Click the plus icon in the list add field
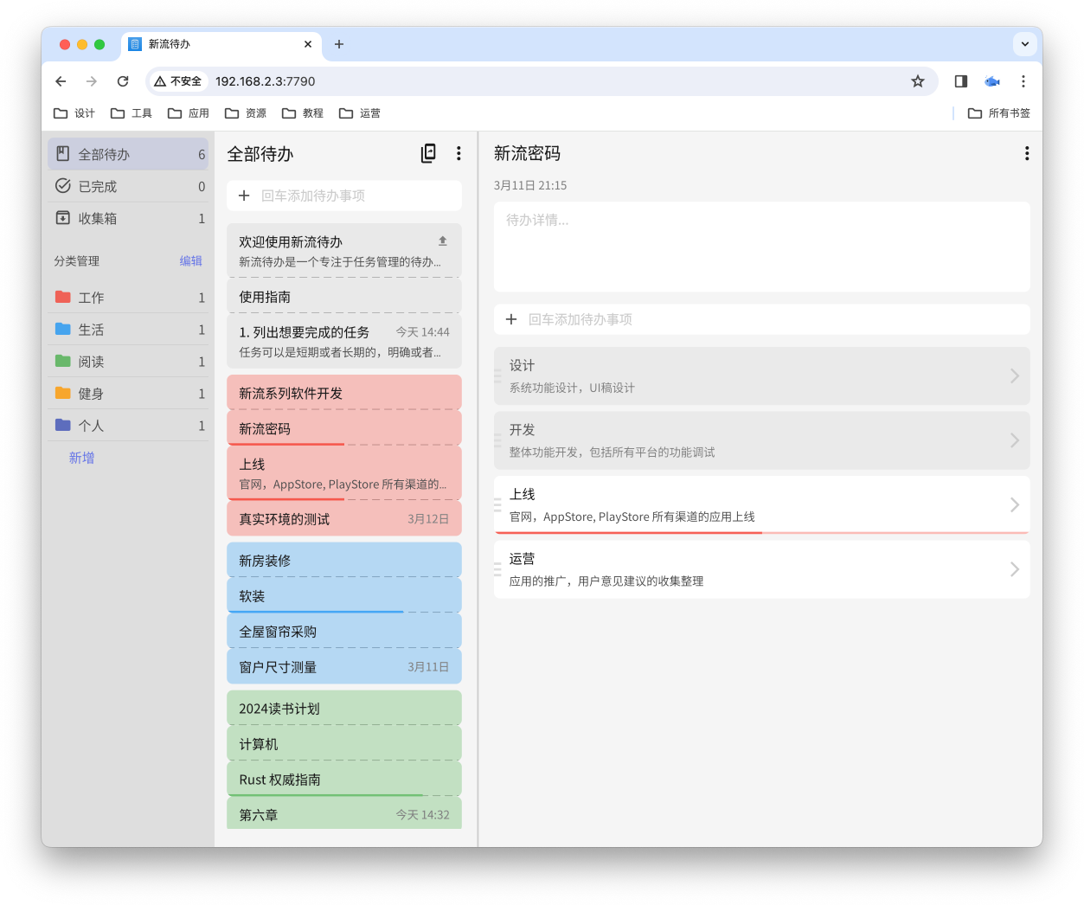This screenshot has width=1084, height=905. pos(244,196)
